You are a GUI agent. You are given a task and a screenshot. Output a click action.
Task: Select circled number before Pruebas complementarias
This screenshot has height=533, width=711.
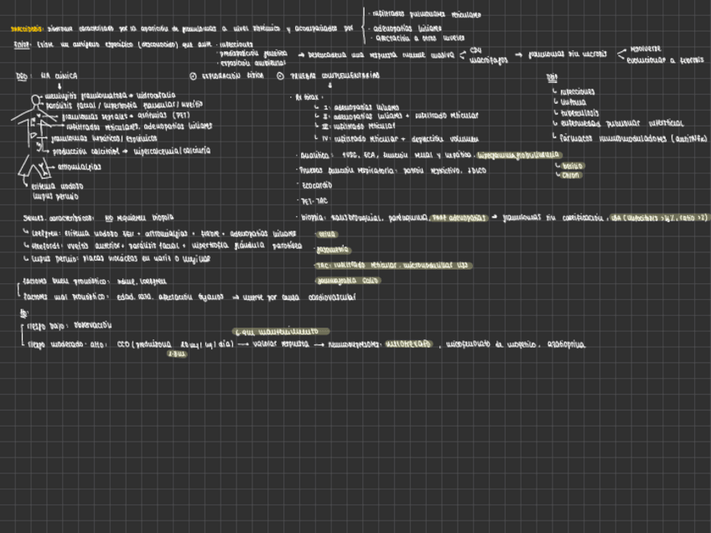[x=279, y=75]
